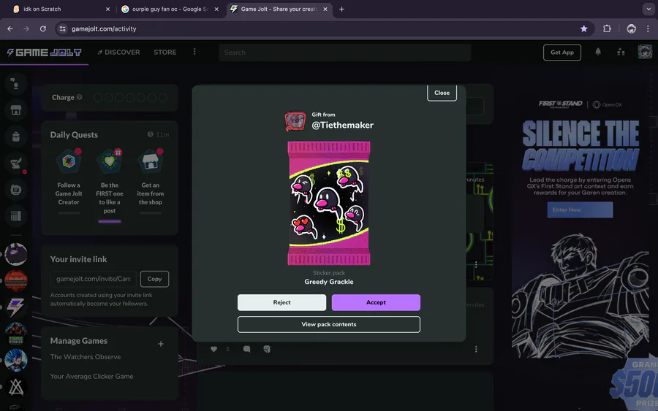Click the Get App button
The height and width of the screenshot is (411, 658).
point(562,53)
